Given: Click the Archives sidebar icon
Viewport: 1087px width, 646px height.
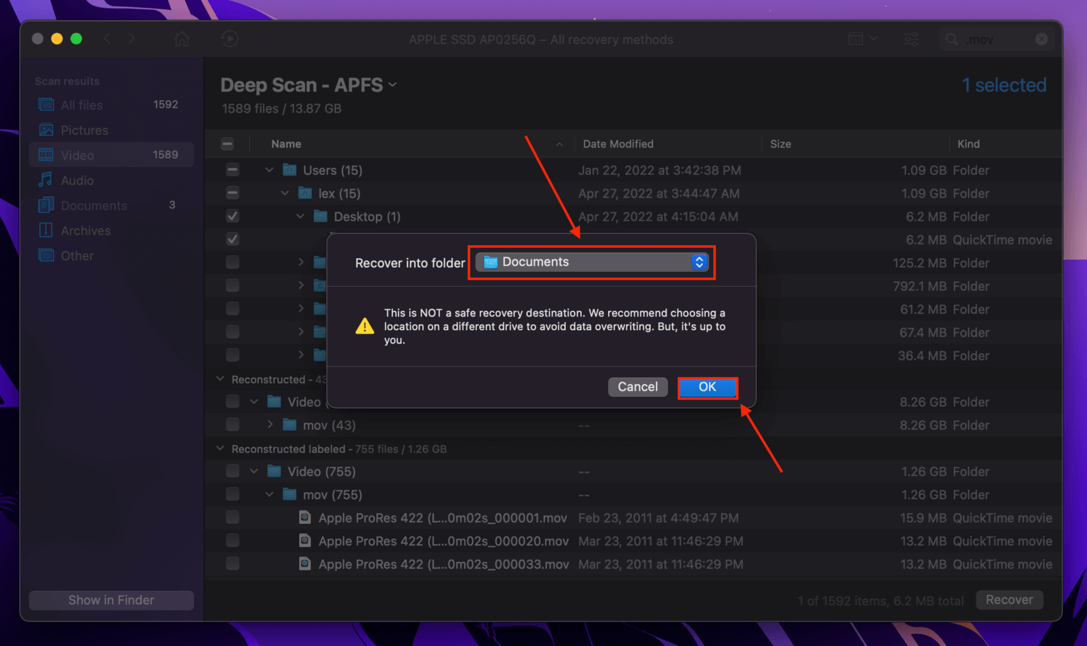Looking at the screenshot, I should click(46, 230).
